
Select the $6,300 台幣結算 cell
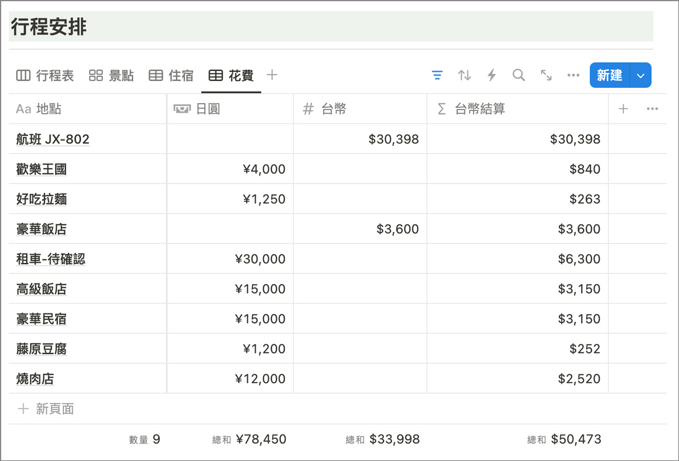click(518, 258)
